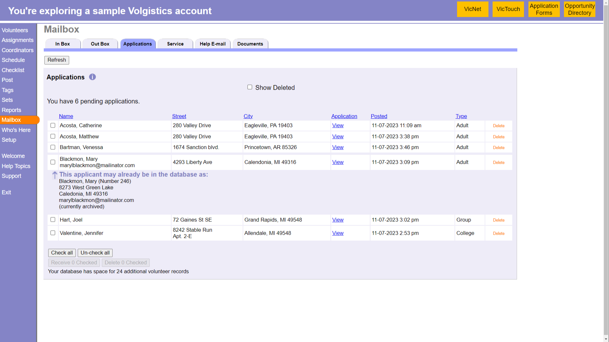
Task: Open the Documents tab
Action: pyautogui.click(x=250, y=44)
